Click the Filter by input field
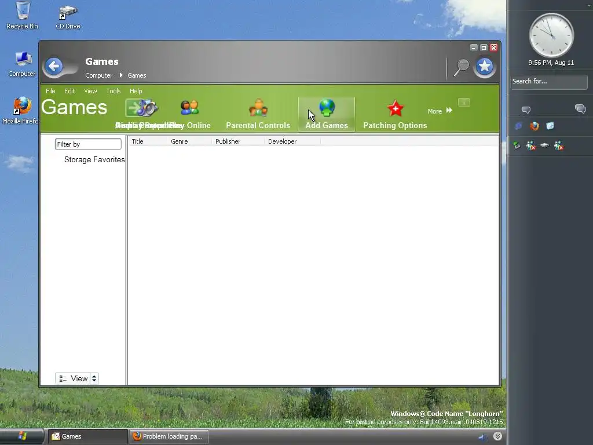 coord(88,144)
